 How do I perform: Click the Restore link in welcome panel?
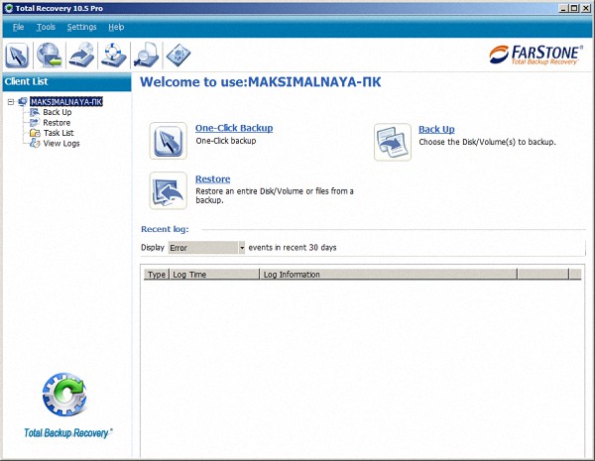coord(212,178)
